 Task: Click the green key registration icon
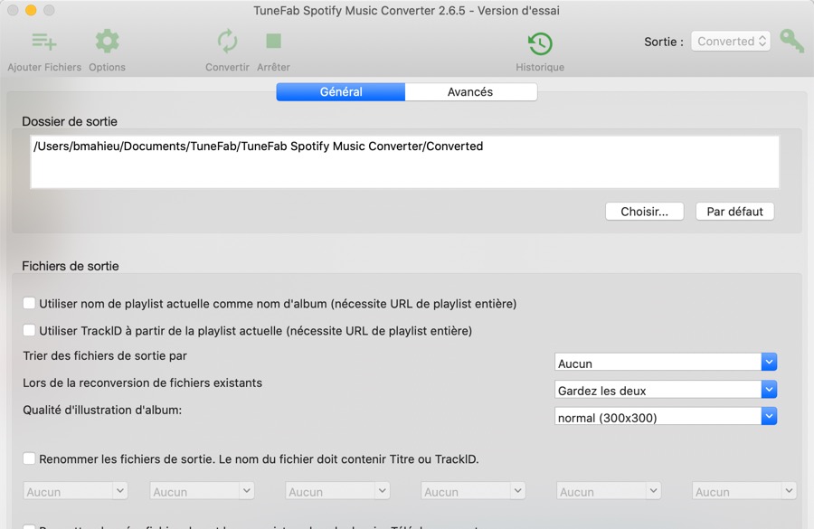tap(792, 42)
